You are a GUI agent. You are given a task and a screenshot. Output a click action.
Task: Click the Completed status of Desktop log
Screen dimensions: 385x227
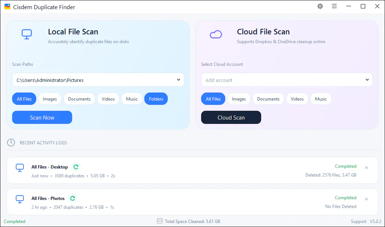coord(345,166)
